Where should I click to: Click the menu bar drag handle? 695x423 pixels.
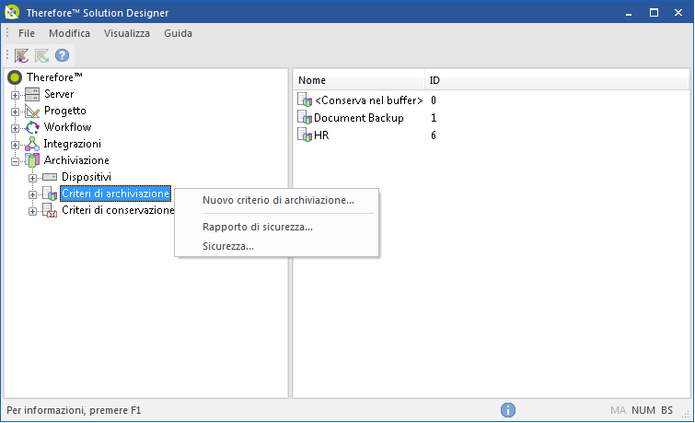[x=7, y=33]
